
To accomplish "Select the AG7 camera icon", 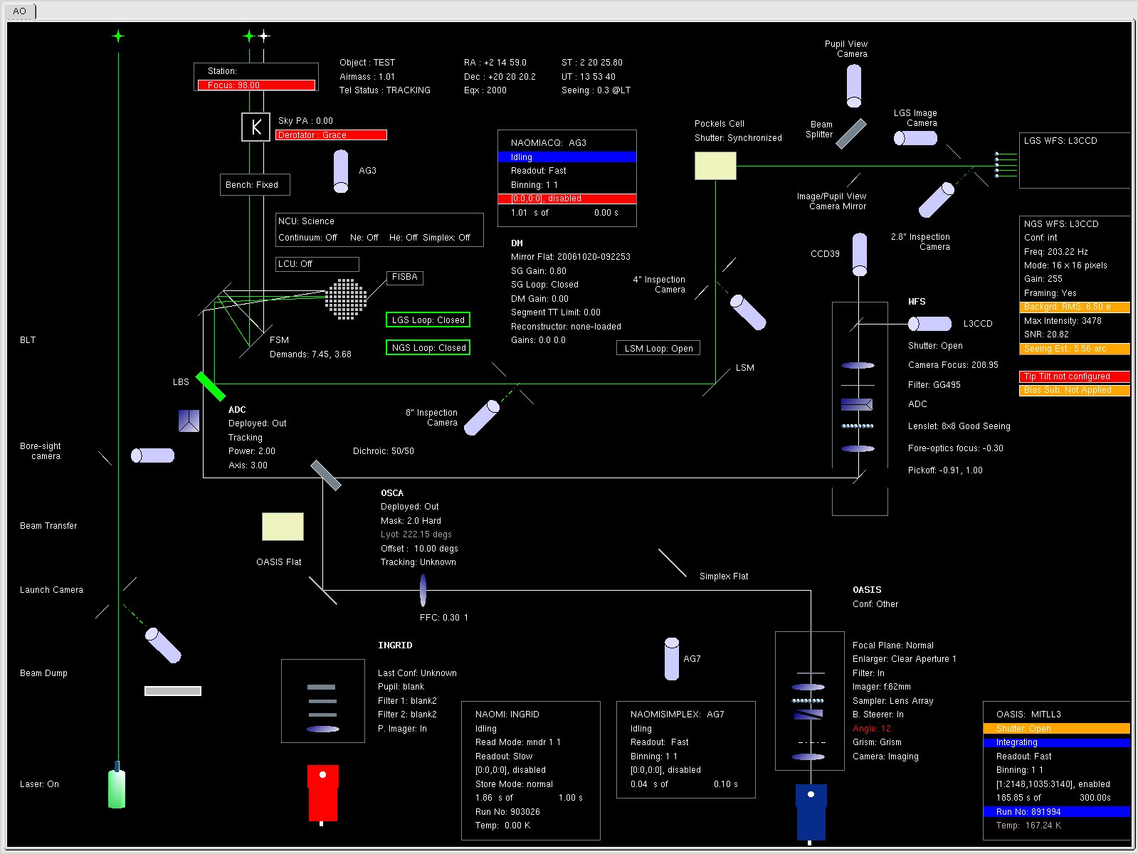I will [671, 659].
